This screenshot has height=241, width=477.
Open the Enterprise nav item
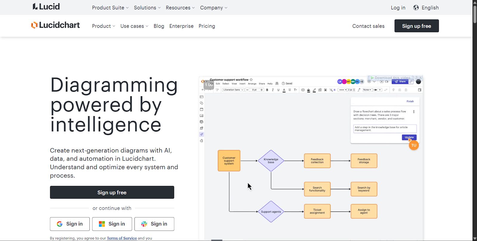181,26
